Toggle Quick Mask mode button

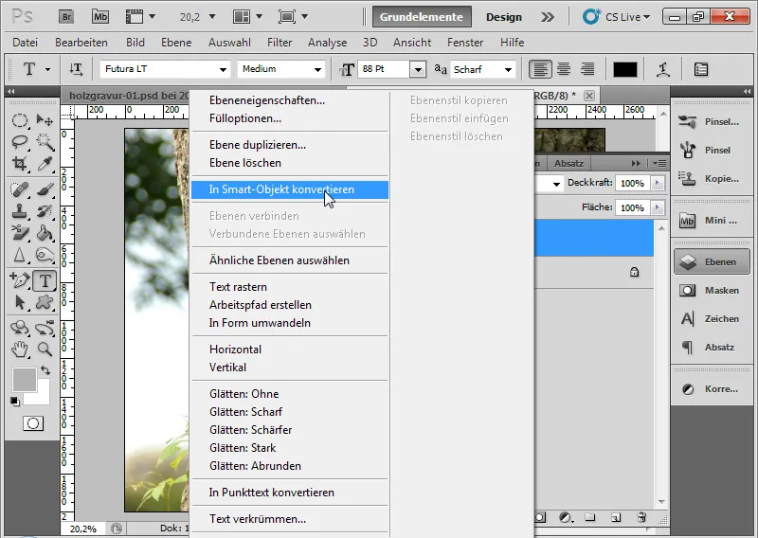33,423
